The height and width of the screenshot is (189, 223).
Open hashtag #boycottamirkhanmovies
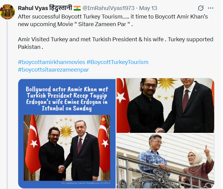(52, 62)
